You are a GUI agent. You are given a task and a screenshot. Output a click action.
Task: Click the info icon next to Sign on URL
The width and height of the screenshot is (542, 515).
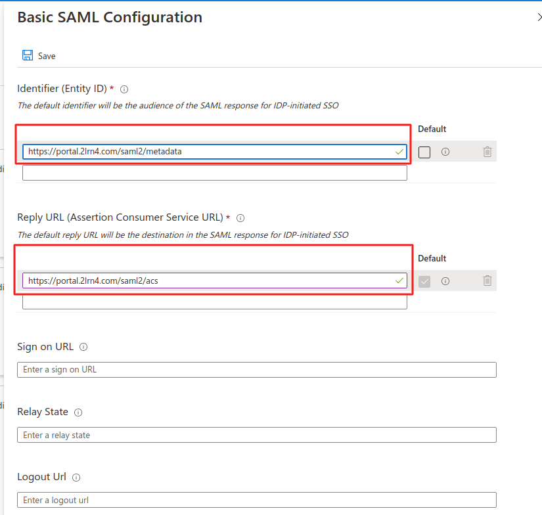83,347
